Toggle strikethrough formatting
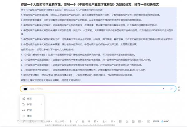187x127 pixels. [89, 121]
